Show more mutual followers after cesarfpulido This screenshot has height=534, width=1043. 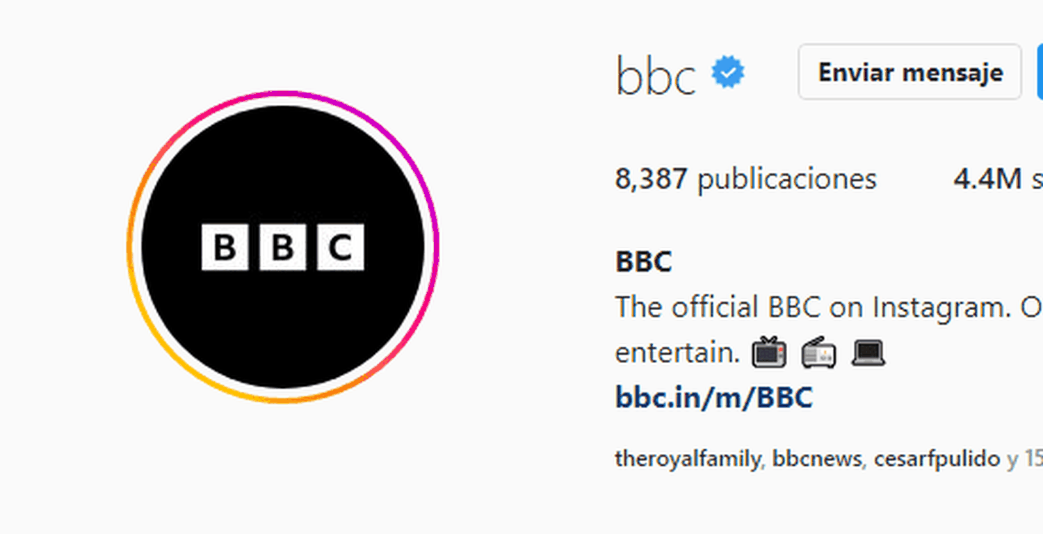click(x=1025, y=460)
